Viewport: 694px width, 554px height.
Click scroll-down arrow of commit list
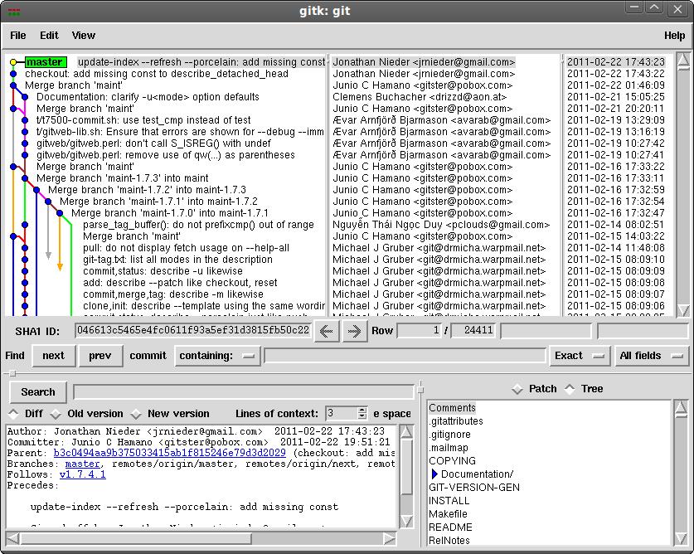coord(682,310)
